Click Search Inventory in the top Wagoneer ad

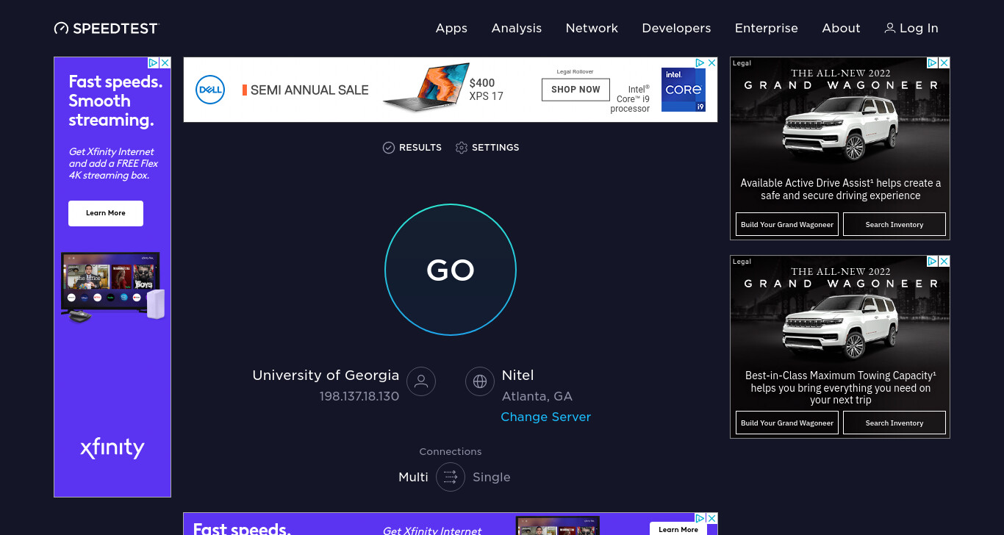(894, 225)
